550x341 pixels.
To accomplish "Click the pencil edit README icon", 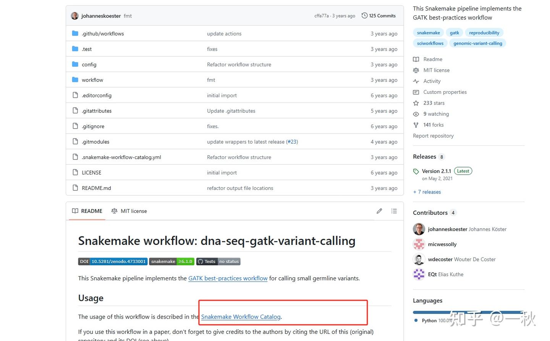I will 379,211.
